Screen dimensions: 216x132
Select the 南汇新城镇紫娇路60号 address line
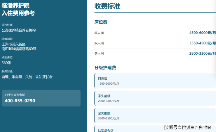coord(19,49)
